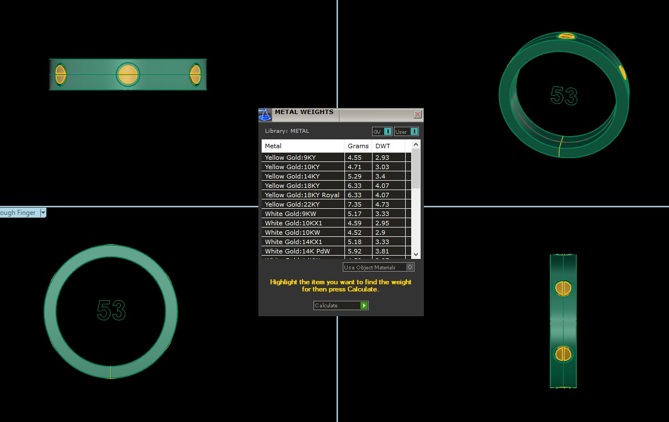Select the Yellow Gold:14KY row
Screen dimensions: 669x422
(302, 176)
